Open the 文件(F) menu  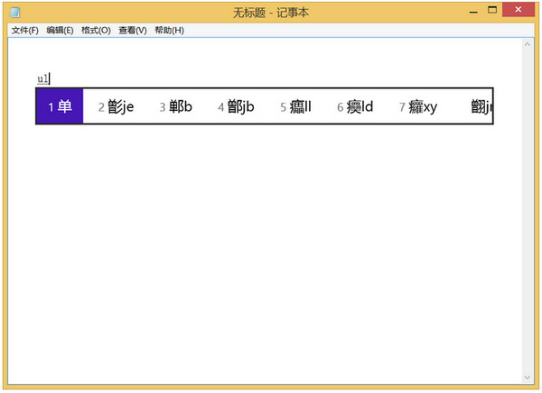pyautogui.click(x=24, y=30)
